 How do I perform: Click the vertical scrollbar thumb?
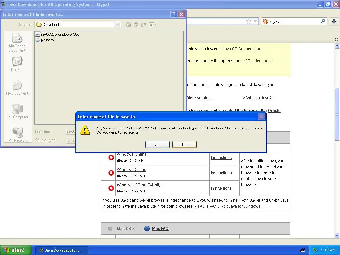coord(337,114)
